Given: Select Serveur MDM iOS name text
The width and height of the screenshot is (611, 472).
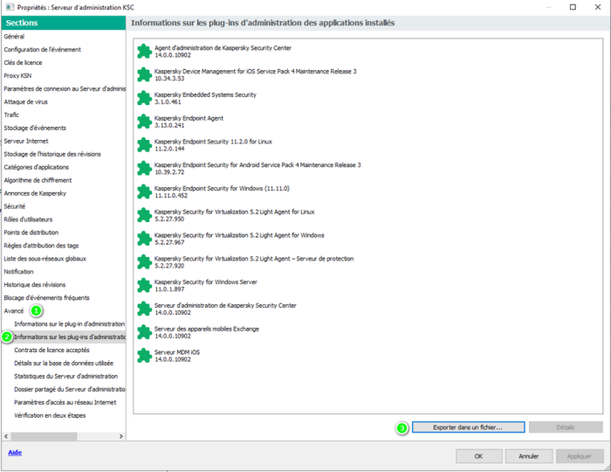Looking at the screenshot, I should (x=177, y=352).
